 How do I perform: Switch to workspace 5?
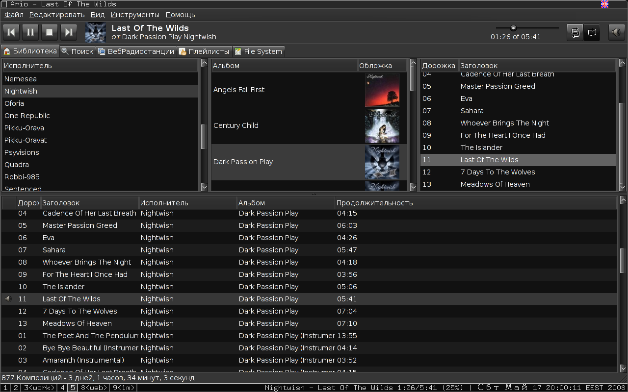pyautogui.click(x=72, y=388)
